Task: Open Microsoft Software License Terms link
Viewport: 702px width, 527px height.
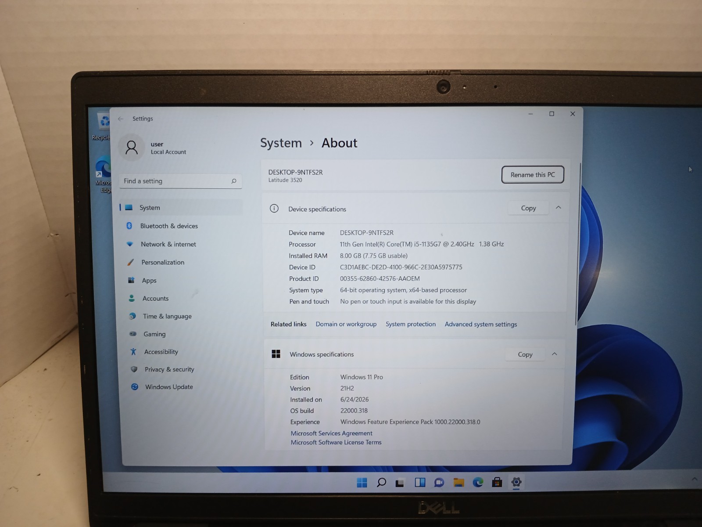Action: pyautogui.click(x=336, y=442)
